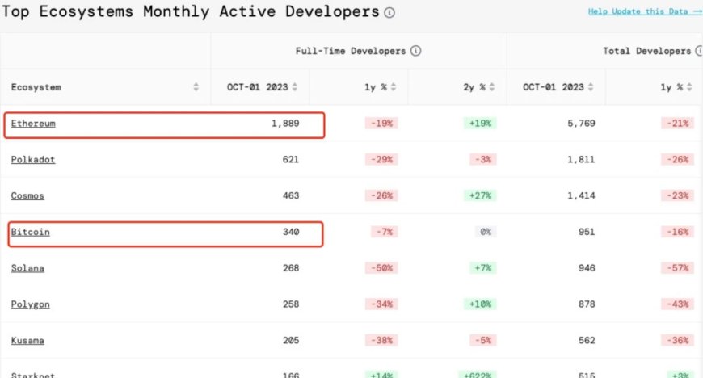
Task: Click Kusama full-time 1y -38% badge
Action: pos(381,341)
